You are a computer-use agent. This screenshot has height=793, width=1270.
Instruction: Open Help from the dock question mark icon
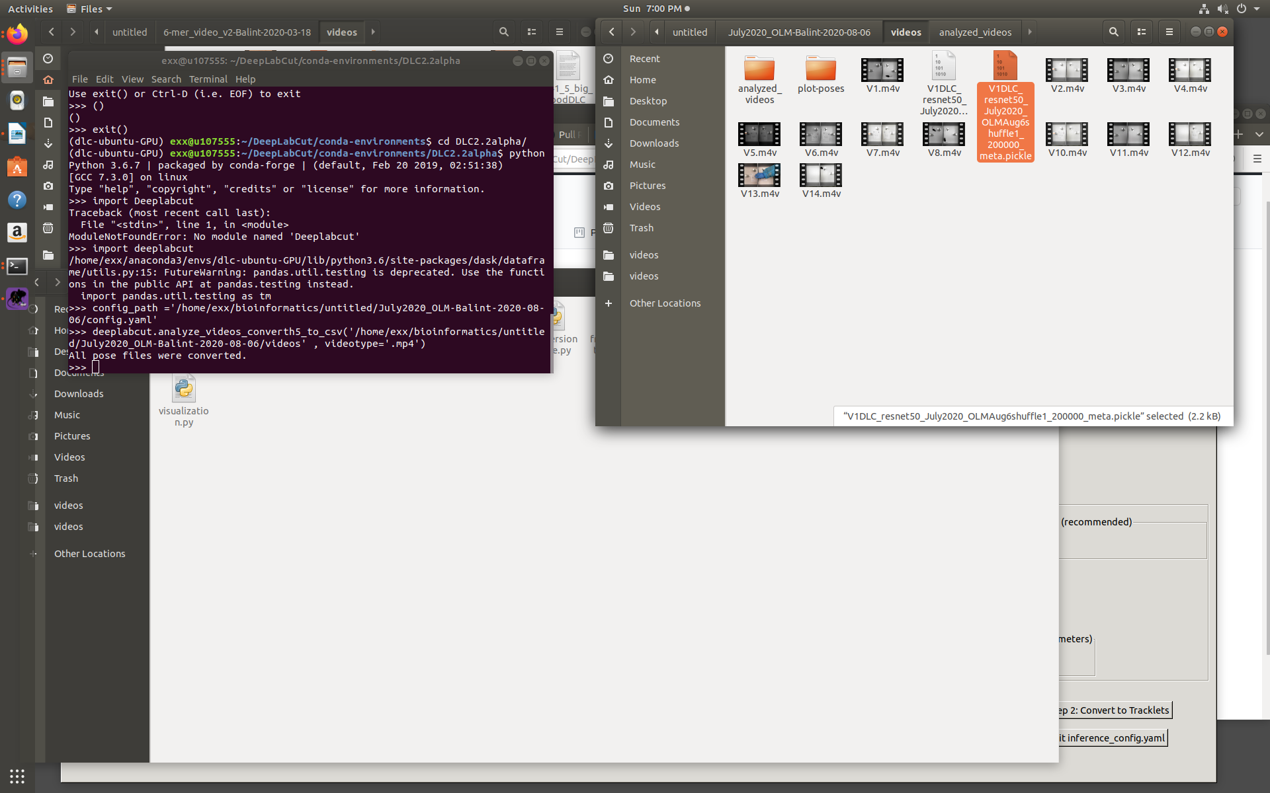click(x=17, y=200)
